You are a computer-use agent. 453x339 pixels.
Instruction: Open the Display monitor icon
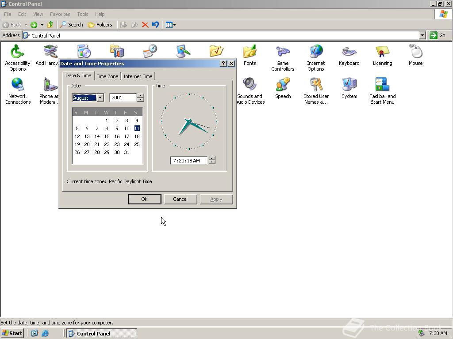[184, 51]
